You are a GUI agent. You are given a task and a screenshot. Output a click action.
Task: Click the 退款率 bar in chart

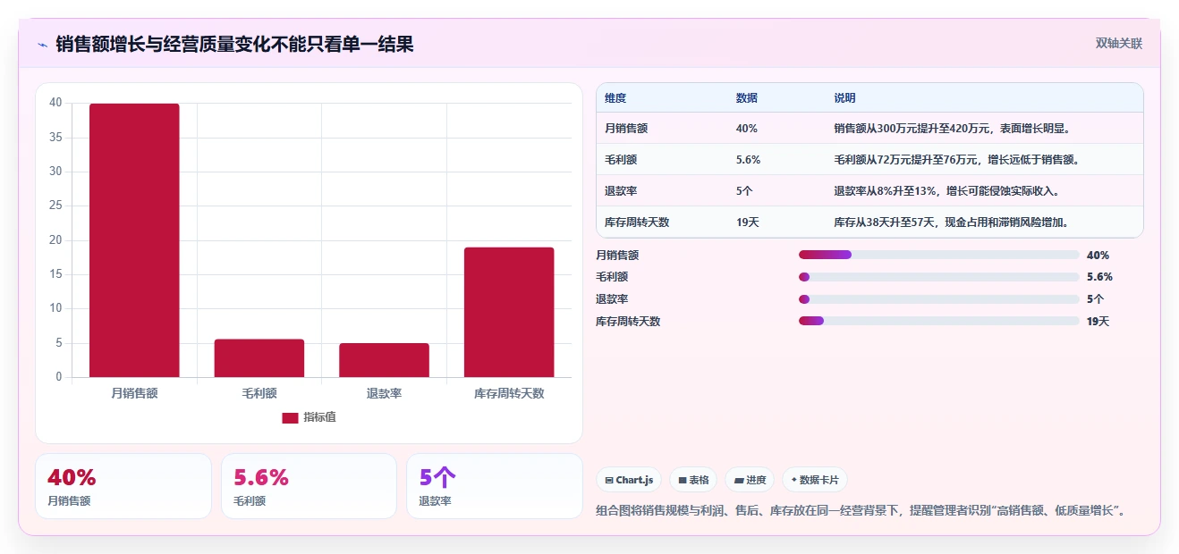point(384,360)
